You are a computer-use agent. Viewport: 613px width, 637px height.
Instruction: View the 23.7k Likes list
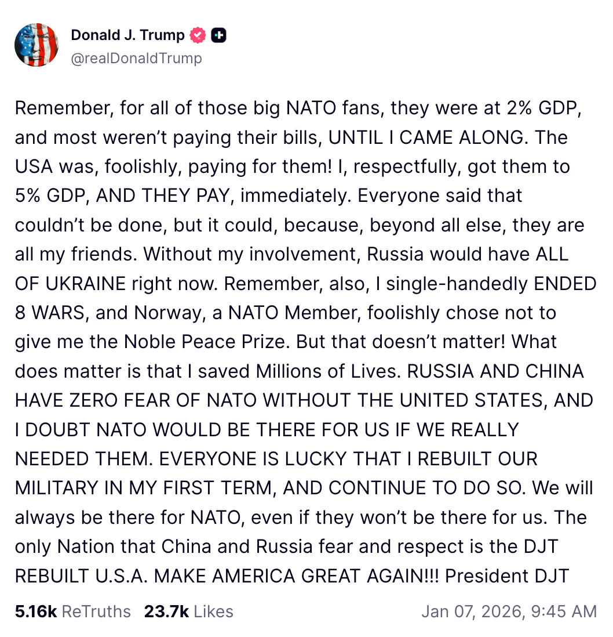point(188,611)
